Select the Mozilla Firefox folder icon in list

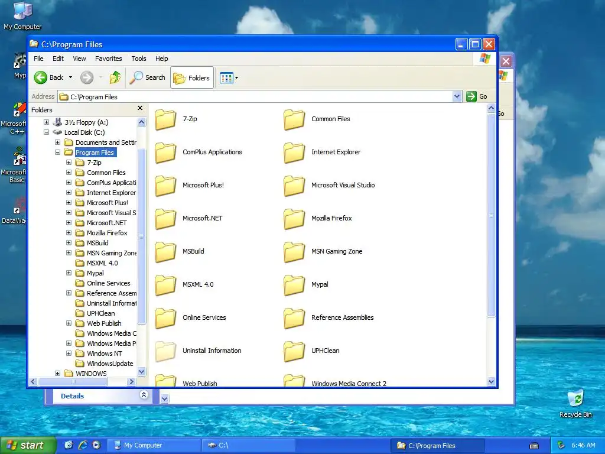[294, 219]
